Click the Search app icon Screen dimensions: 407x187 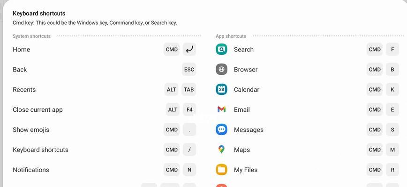[x=221, y=50]
